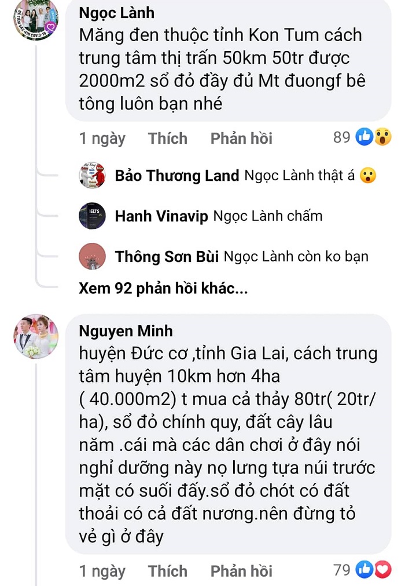Open Bảo Thương Land's name link
405x586 pixels.
177,175
